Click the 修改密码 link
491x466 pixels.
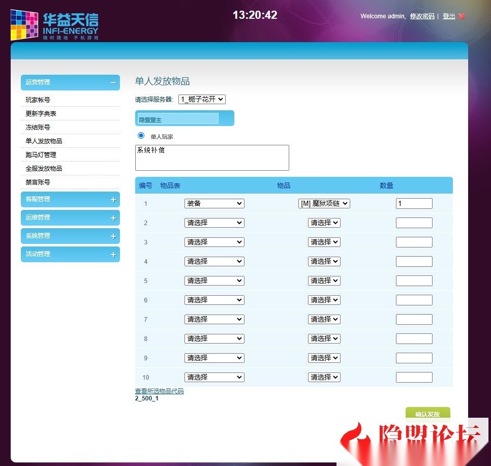(x=422, y=16)
